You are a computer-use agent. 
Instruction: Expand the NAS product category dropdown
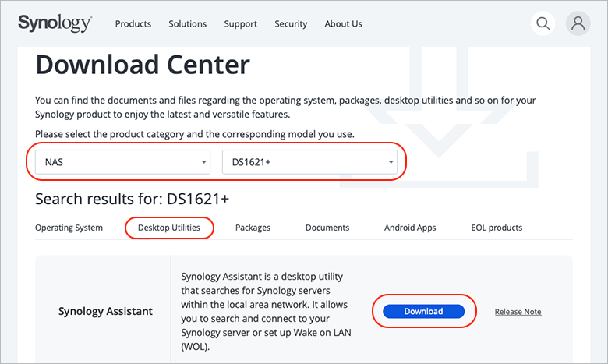(x=122, y=162)
